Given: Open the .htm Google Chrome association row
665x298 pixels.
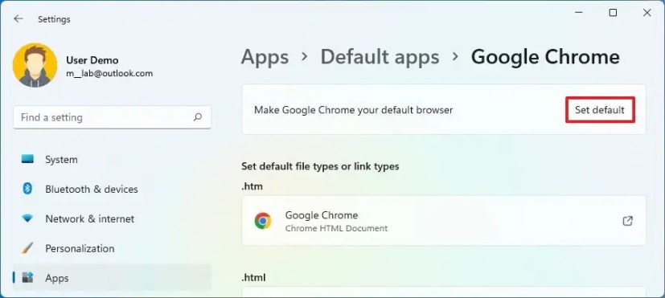Looking at the screenshot, I should 444,220.
